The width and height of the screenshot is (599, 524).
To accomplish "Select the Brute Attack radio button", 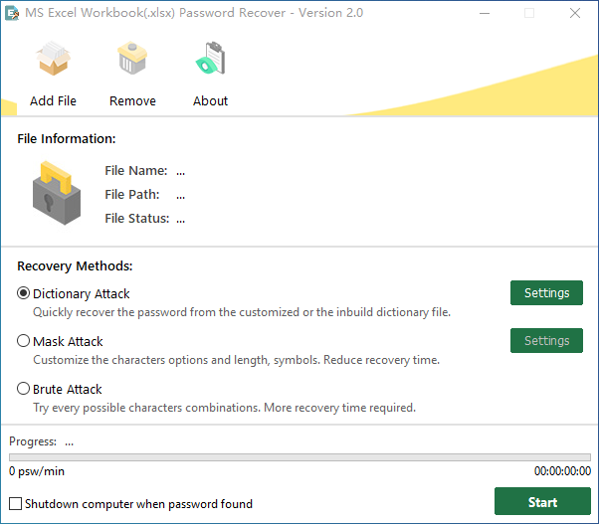I will click(x=23, y=389).
